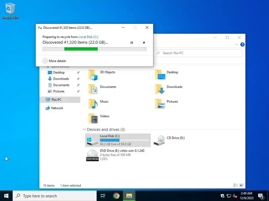The image size is (269, 201).
Task: Click the Local Disk (C:) usage bar
Action: coord(125,140)
